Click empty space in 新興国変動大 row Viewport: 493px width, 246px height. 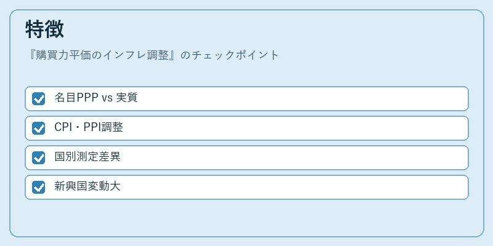coord(294,187)
